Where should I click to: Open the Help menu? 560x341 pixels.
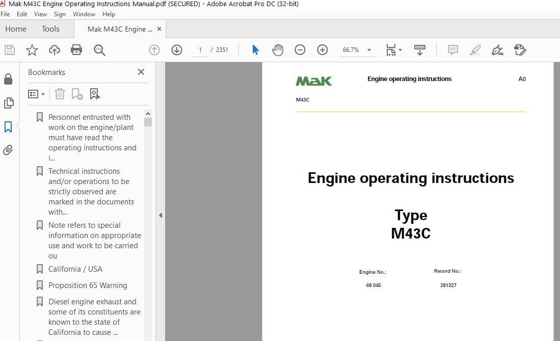click(109, 14)
